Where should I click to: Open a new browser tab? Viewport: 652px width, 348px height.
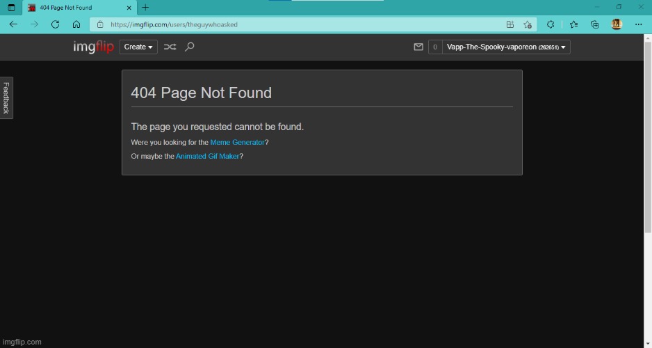pyautogui.click(x=145, y=8)
